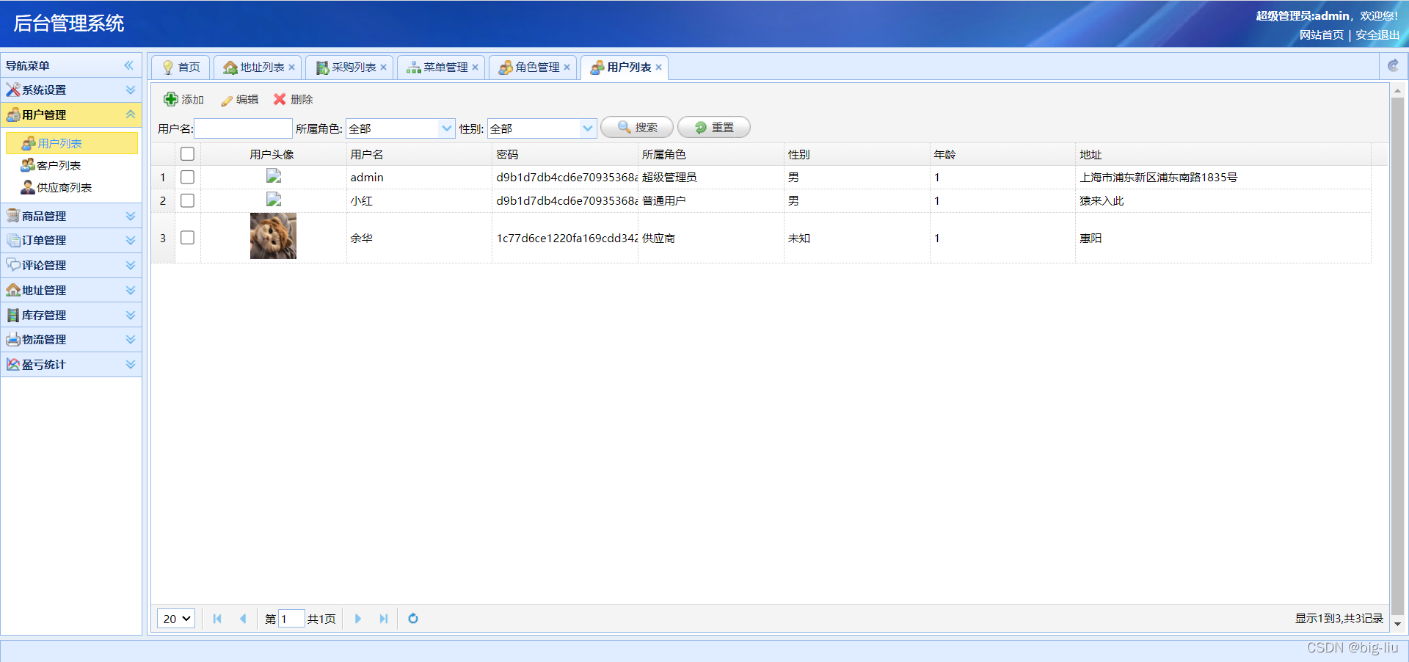Open 客户列表 in sidebar
This screenshot has height=662, width=1409.
(x=59, y=165)
